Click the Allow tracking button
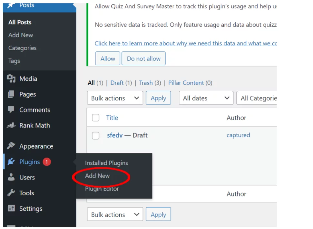Image resolution: width=313 pixels, height=229 pixels. click(108, 59)
